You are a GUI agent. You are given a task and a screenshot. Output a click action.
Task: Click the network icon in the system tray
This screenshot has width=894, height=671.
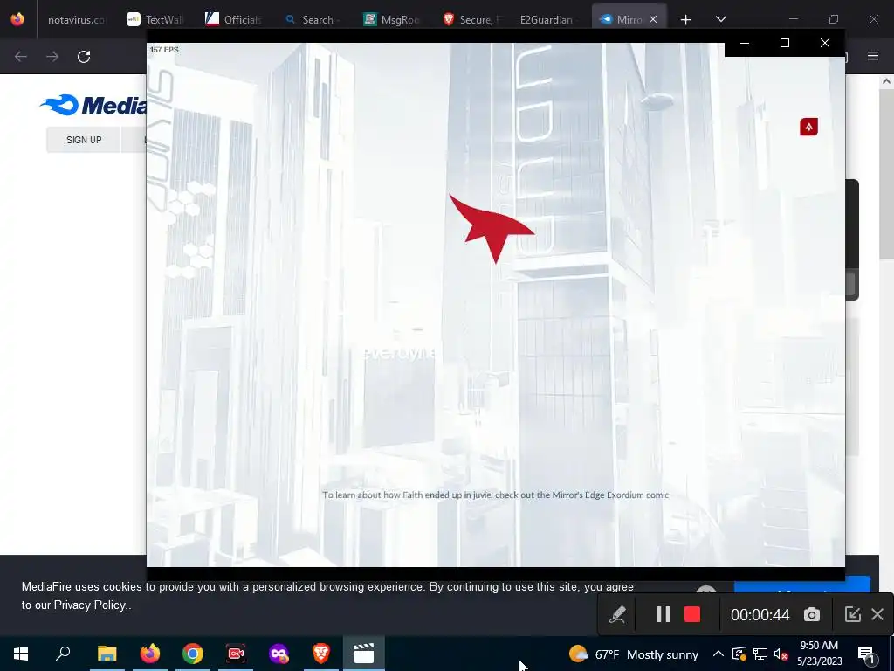[760, 654]
